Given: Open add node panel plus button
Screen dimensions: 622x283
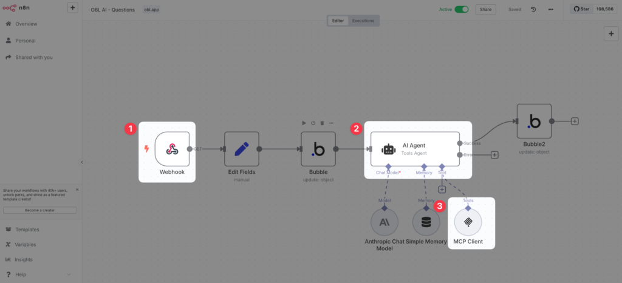Looking at the screenshot, I should [x=611, y=33].
